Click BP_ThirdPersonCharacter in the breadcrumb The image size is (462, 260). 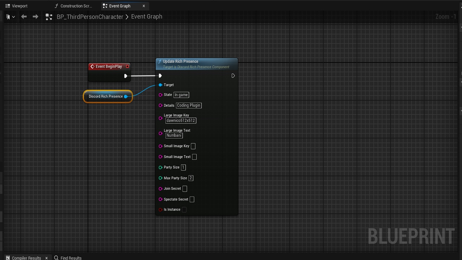pos(90,17)
